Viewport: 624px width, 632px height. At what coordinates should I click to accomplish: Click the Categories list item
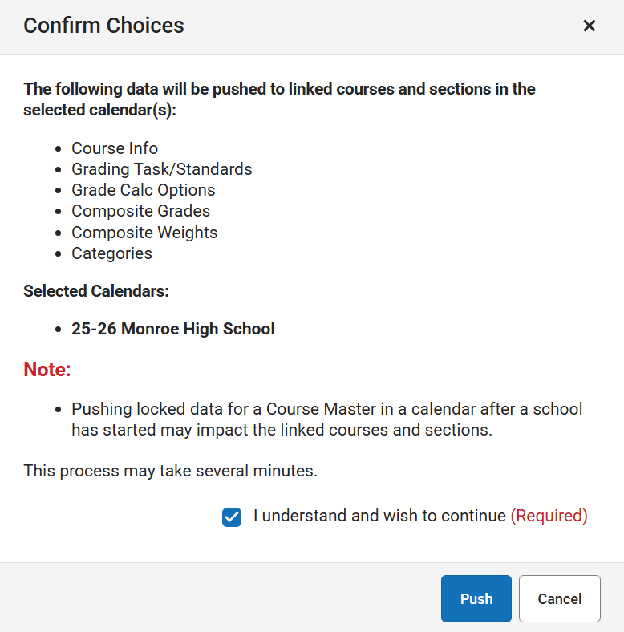pos(111,253)
